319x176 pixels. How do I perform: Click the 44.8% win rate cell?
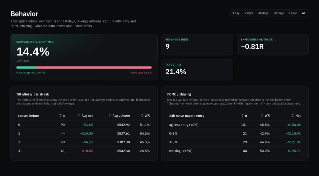pyautogui.click(x=265, y=142)
